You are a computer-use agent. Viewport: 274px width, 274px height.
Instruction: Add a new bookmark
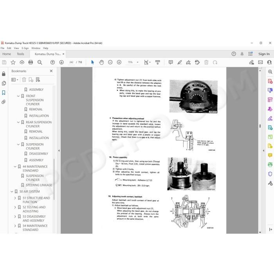31,80
